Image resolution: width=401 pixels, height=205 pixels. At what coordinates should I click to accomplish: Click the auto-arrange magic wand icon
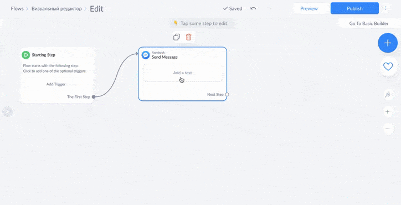pyautogui.click(x=388, y=95)
